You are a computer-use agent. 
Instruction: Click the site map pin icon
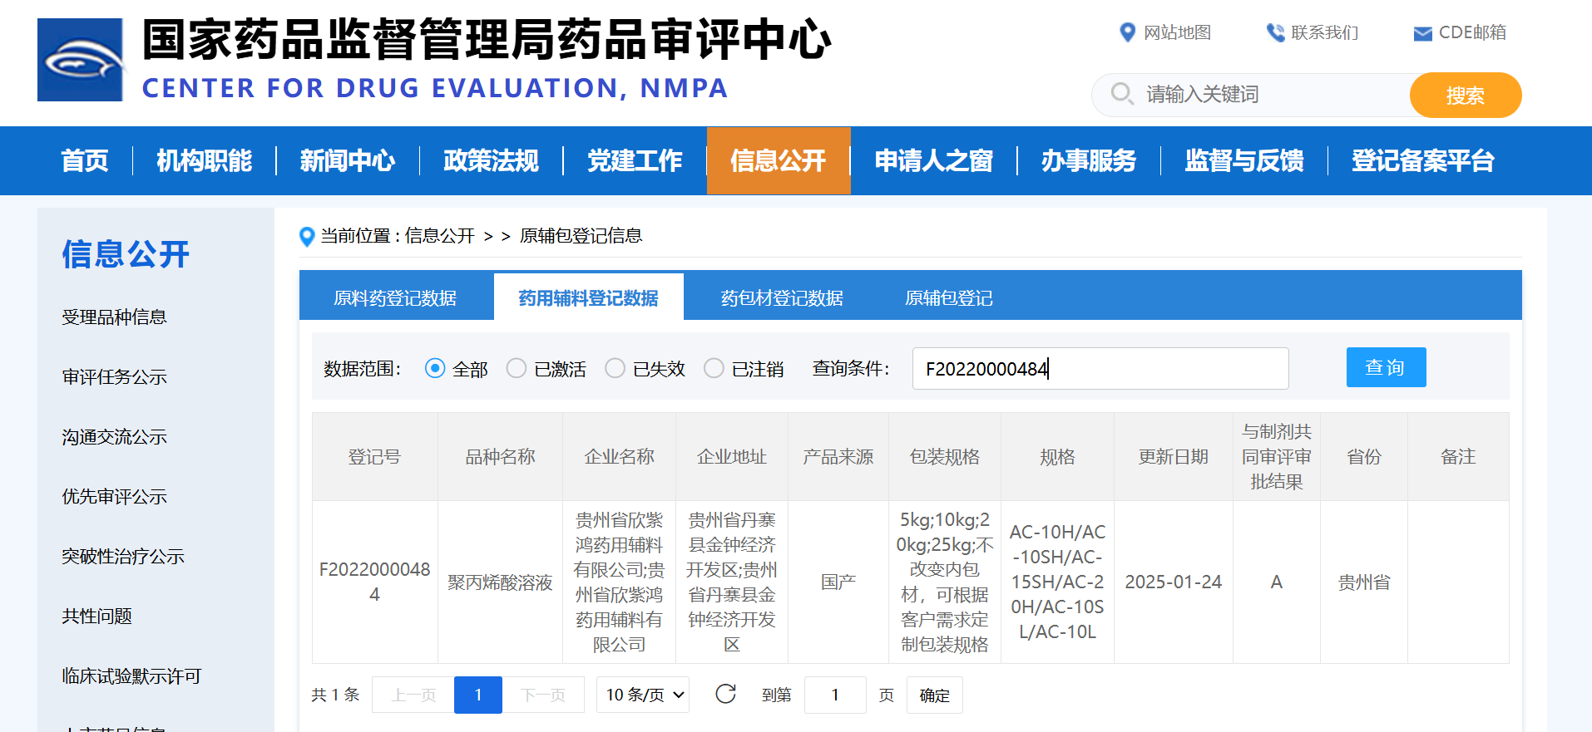1127,32
